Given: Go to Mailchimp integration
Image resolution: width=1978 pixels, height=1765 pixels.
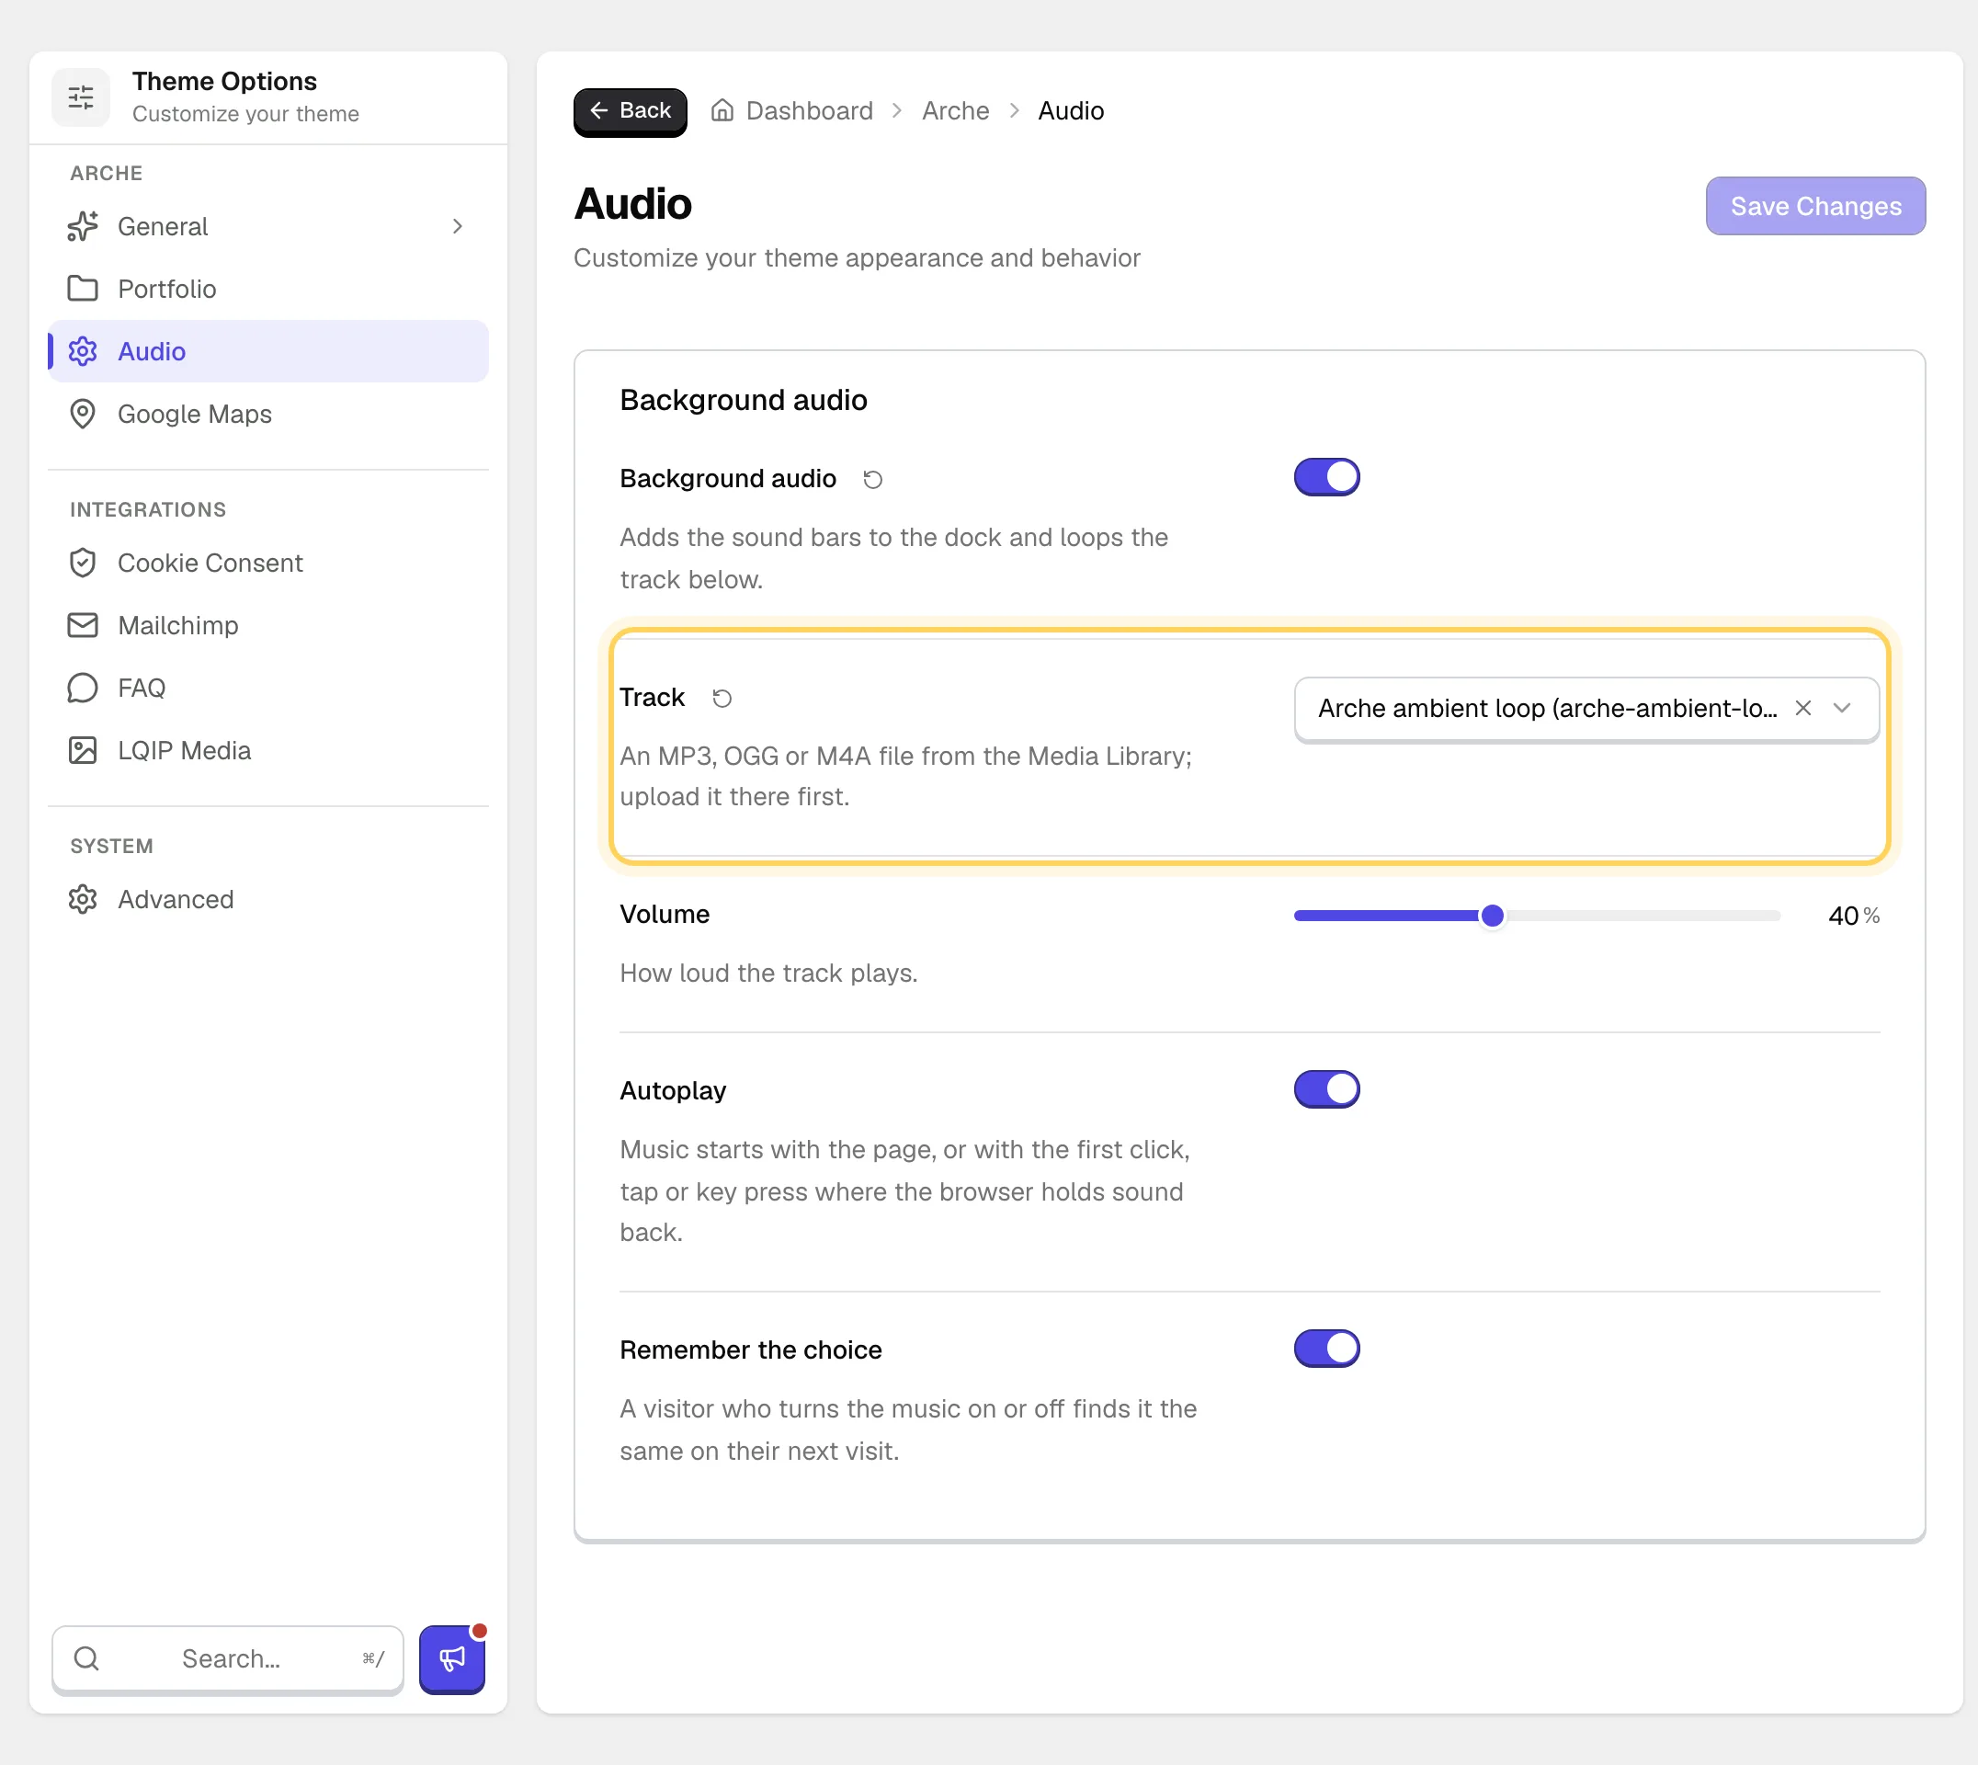Looking at the screenshot, I should click(268, 625).
